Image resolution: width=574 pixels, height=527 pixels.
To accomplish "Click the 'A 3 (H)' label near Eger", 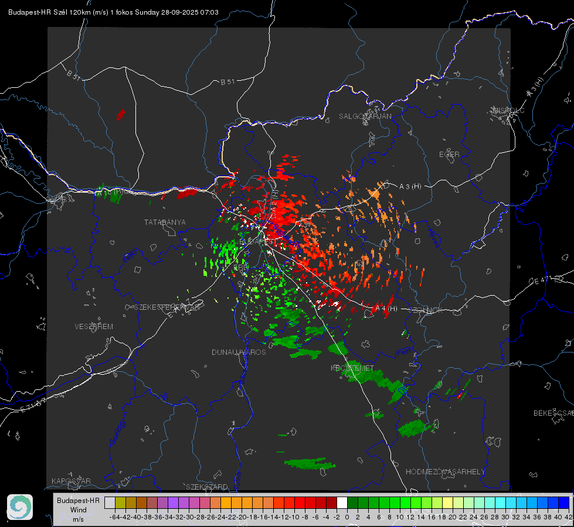I will [410, 187].
